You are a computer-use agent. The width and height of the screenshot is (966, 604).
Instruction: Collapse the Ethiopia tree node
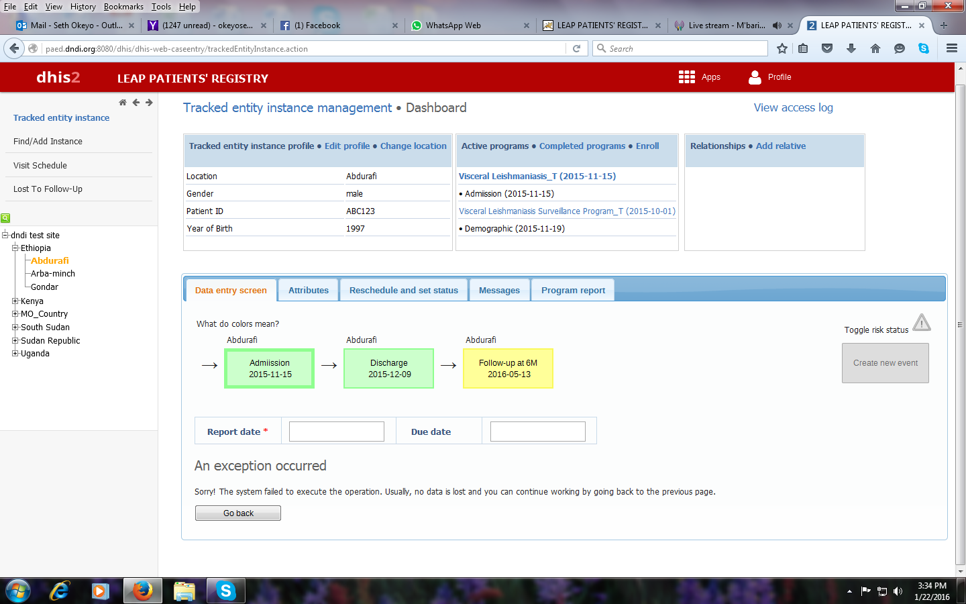tap(15, 248)
